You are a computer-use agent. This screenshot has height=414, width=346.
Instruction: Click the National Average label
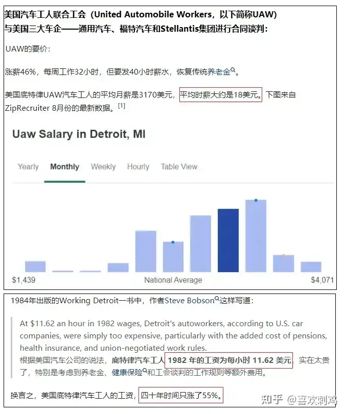pos(173,280)
